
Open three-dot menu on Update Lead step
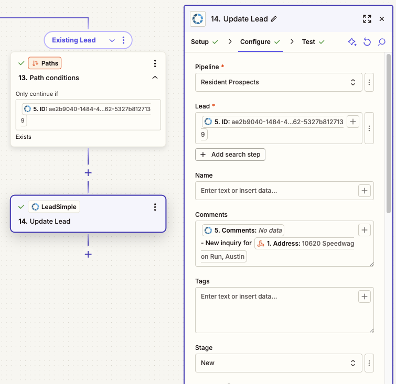155,207
